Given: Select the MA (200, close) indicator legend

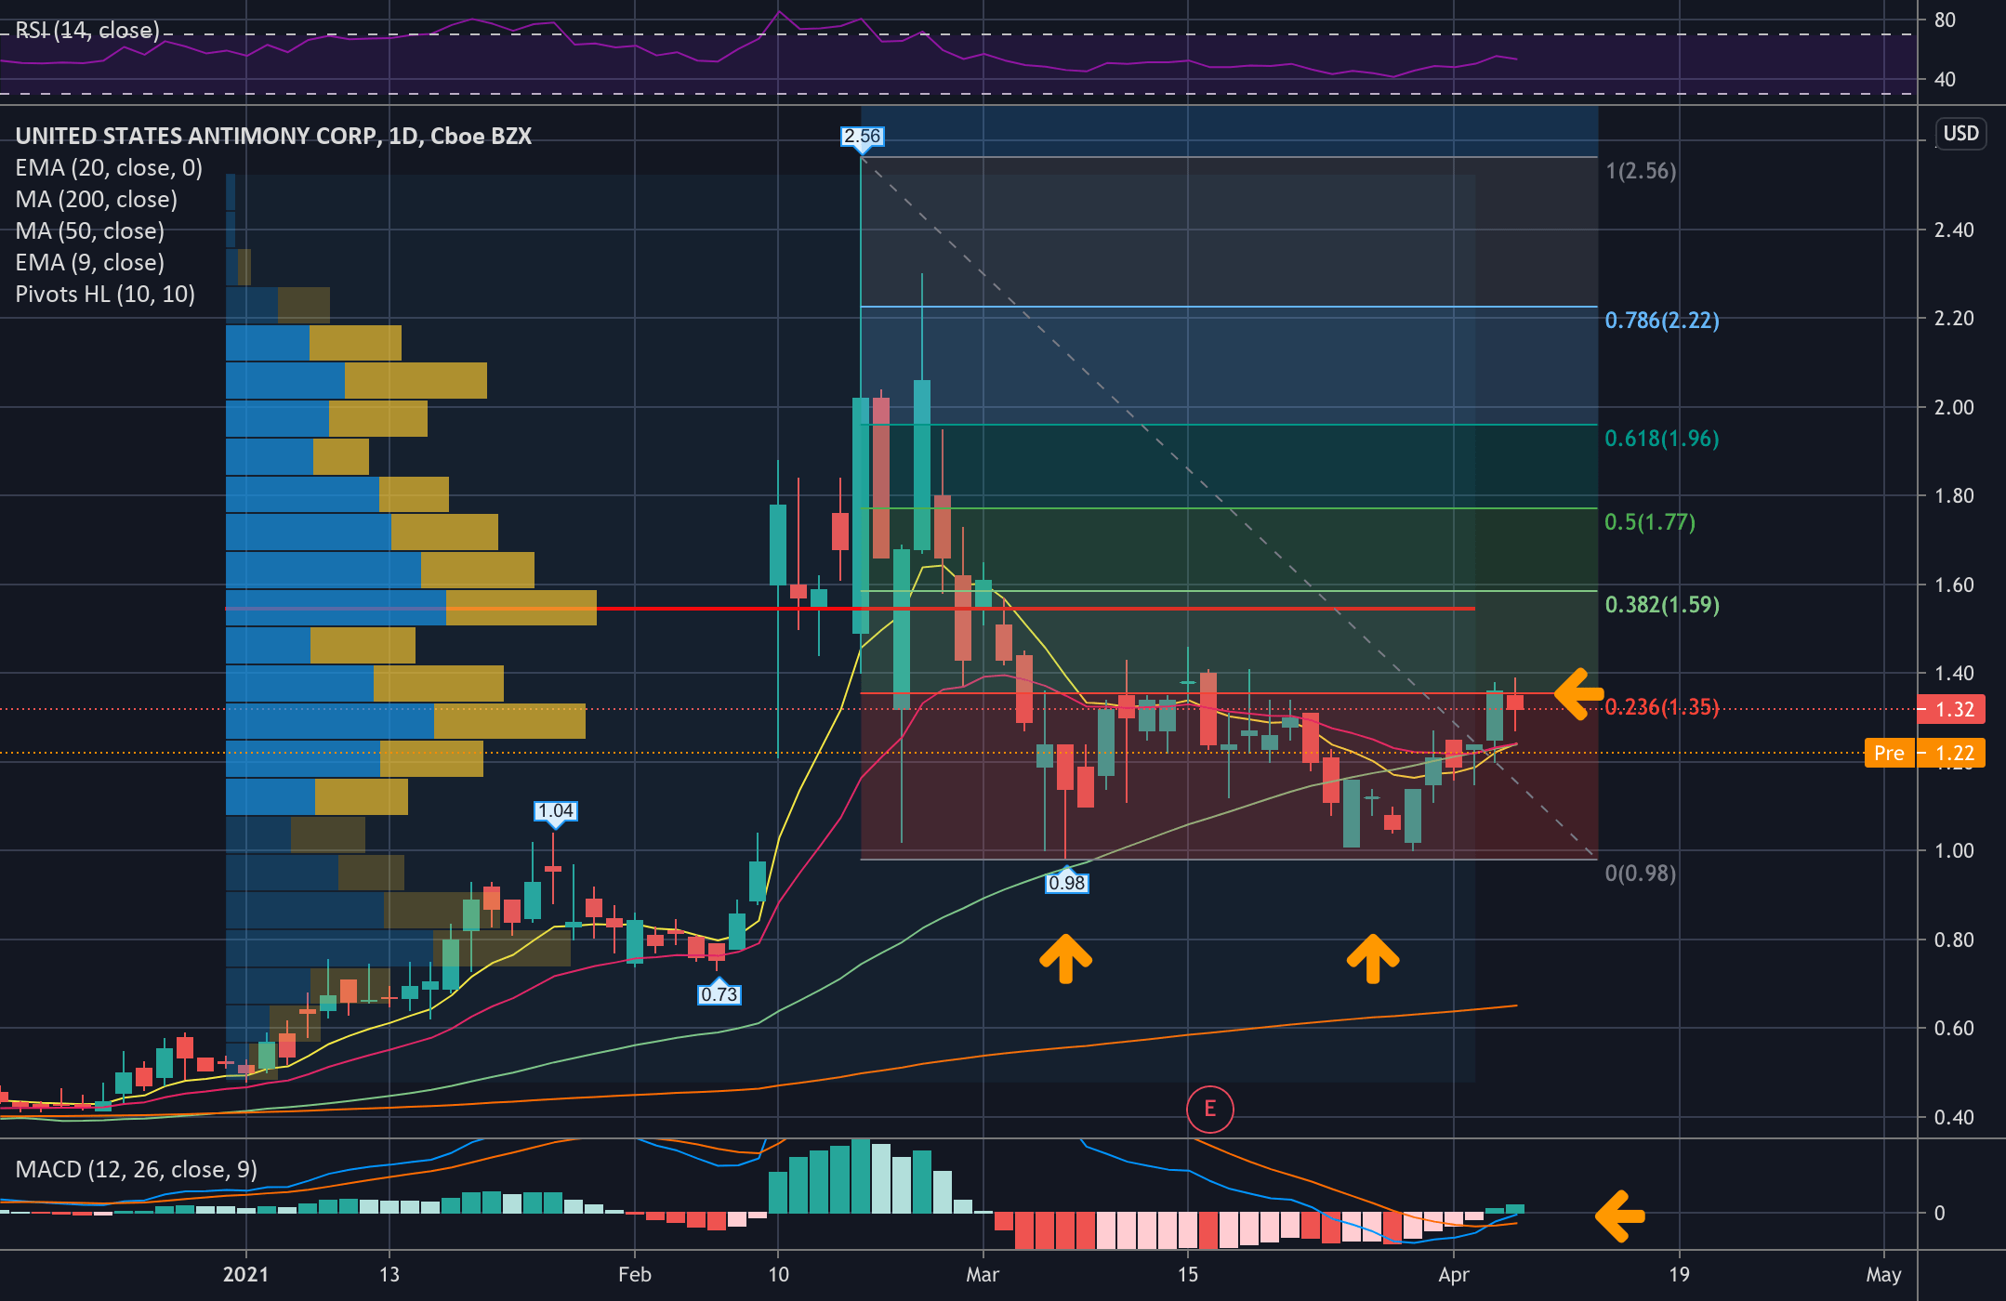Looking at the screenshot, I should (x=96, y=200).
